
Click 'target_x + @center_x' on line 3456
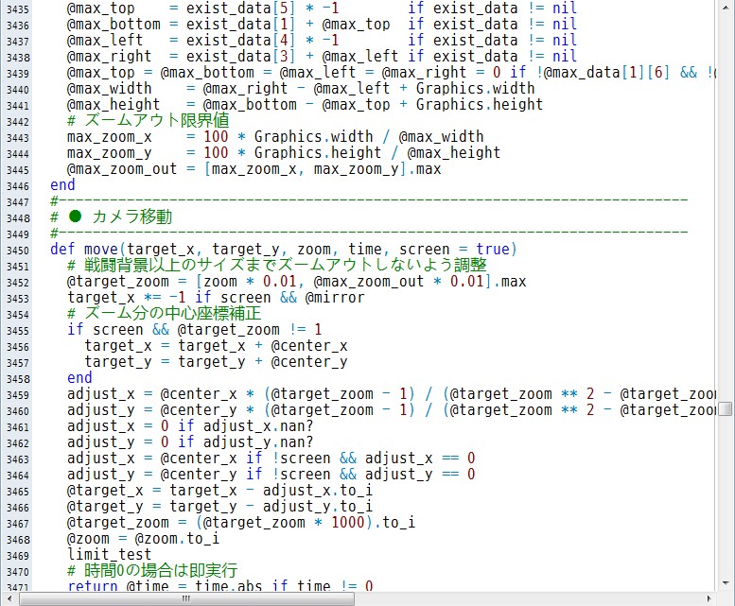point(263,345)
